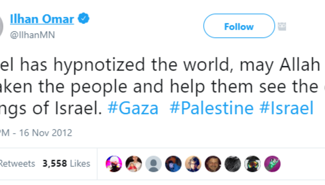
Task: Open the fifth liker's avatar
Action: pos(193,163)
